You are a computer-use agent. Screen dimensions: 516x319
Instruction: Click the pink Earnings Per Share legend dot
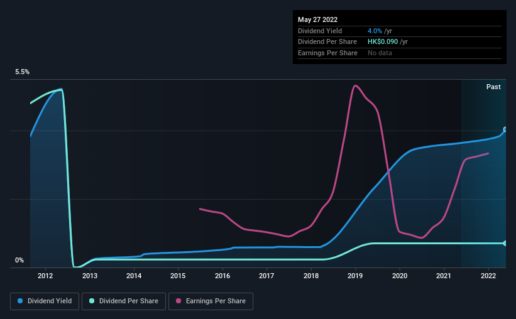[x=178, y=301]
